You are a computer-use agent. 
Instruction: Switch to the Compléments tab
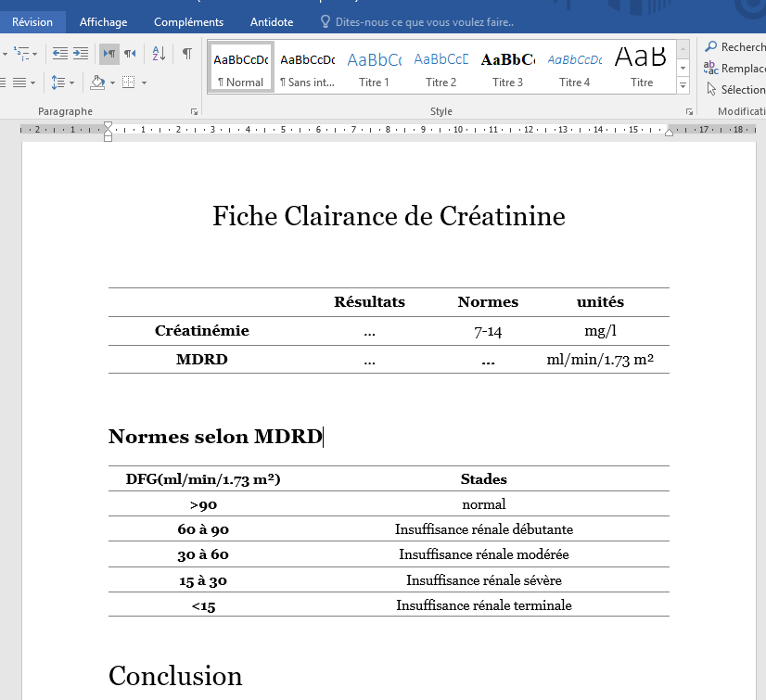188,22
